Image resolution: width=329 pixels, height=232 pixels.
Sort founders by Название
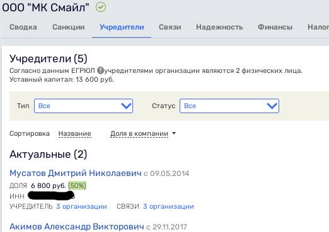coord(75,133)
